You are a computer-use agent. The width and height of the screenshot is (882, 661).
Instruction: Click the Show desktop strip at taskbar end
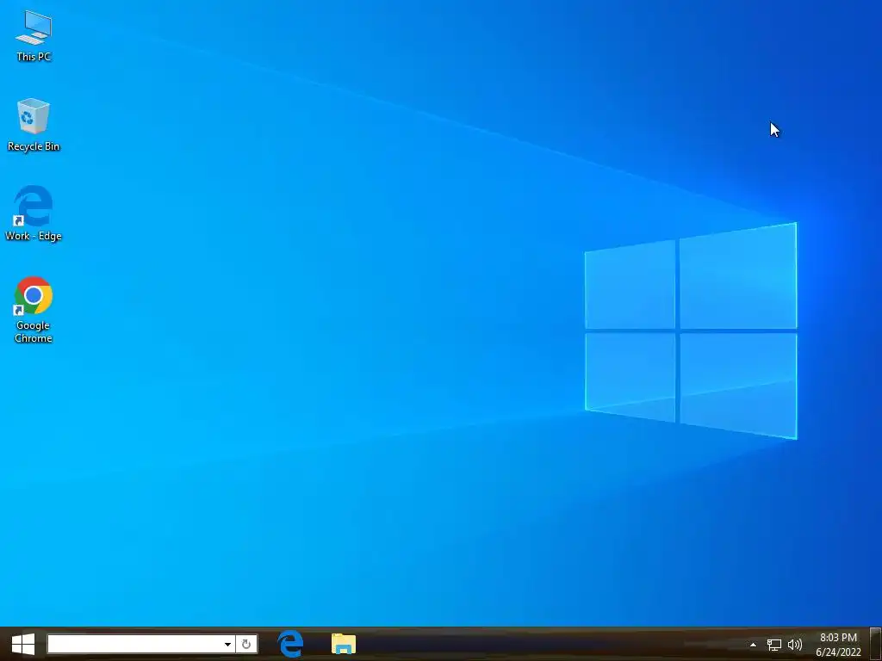(x=875, y=644)
